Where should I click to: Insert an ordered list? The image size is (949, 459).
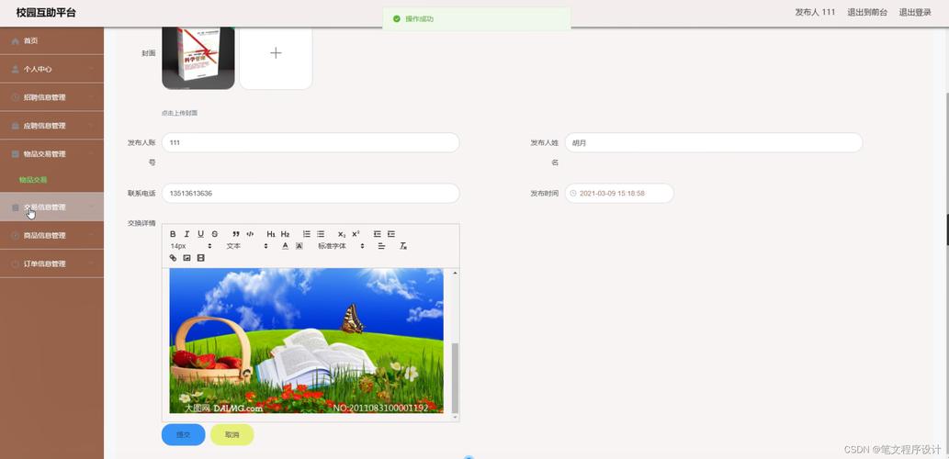307,234
